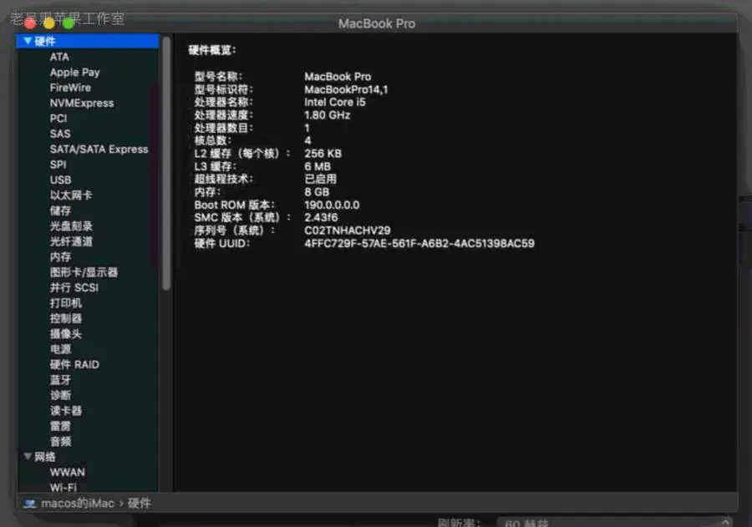Click the 硬件概览 heading
This screenshot has width=752, height=527.
click(212, 50)
